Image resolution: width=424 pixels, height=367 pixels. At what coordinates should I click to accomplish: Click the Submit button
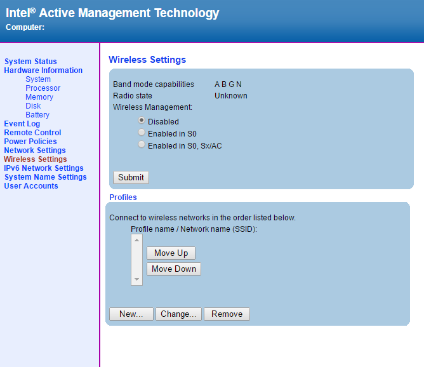click(x=131, y=177)
